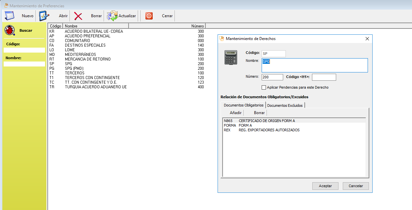Click the Buscar ladybug search icon
Viewport: 412px width, 210px height.
[x=10, y=30]
